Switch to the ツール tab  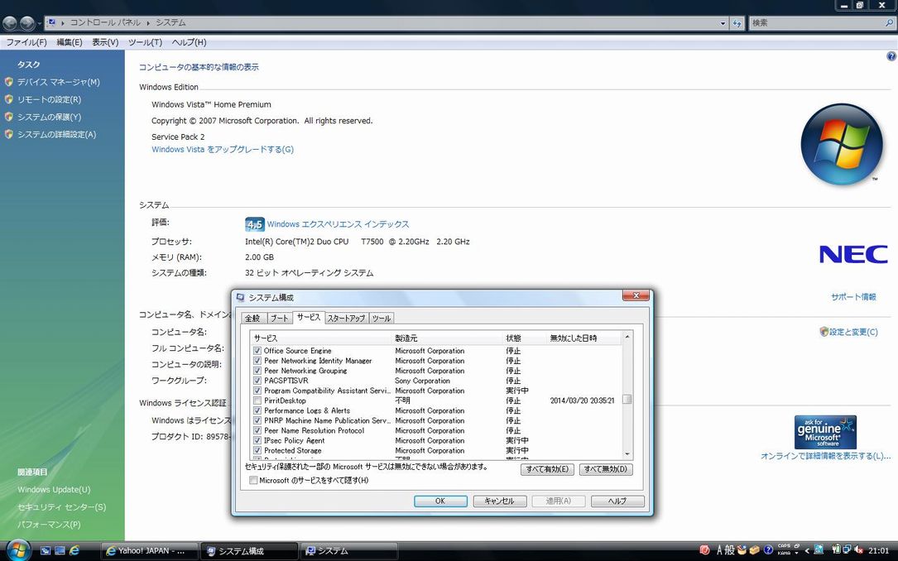pyautogui.click(x=382, y=319)
